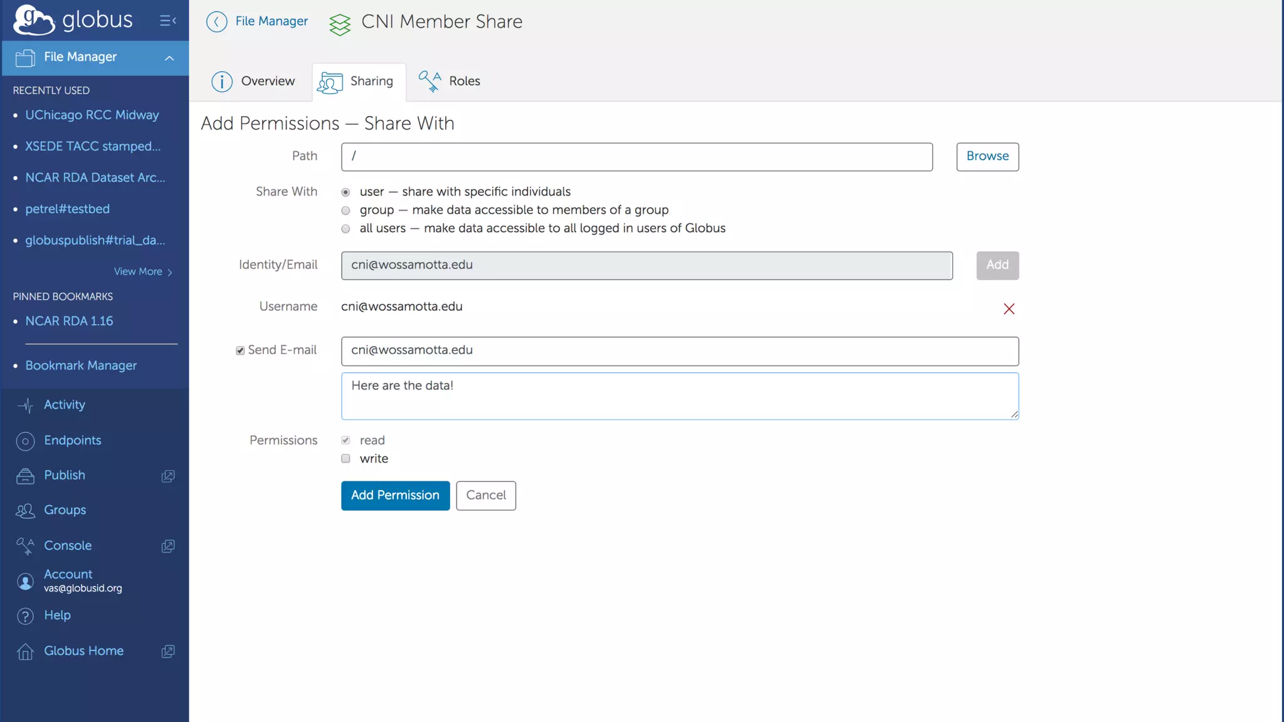Select the group share radio button
The height and width of the screenshot is (722, 1284).
tap(345, 211)
